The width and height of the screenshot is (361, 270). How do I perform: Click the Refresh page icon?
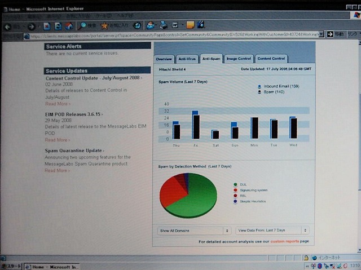coord(58,26)
